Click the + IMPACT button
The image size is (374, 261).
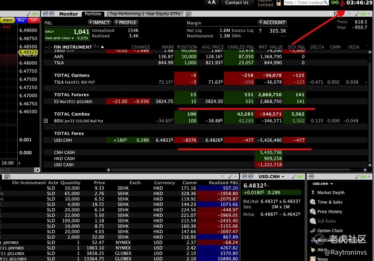tap(99, 22)
